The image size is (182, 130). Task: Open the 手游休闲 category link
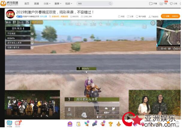(55, 17)
